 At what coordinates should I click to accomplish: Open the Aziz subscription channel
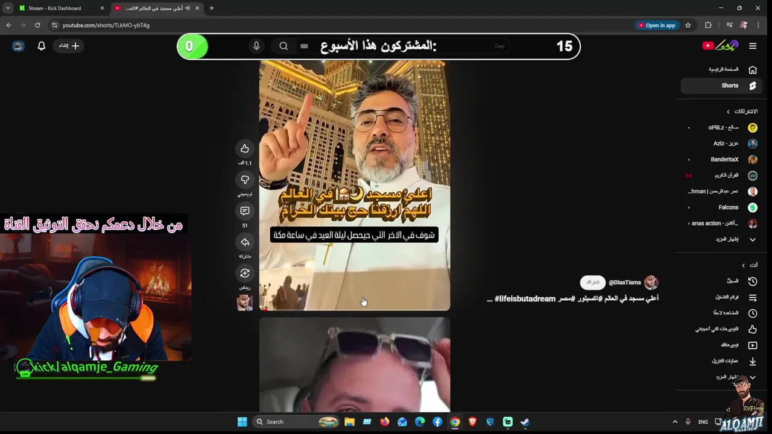720,143
